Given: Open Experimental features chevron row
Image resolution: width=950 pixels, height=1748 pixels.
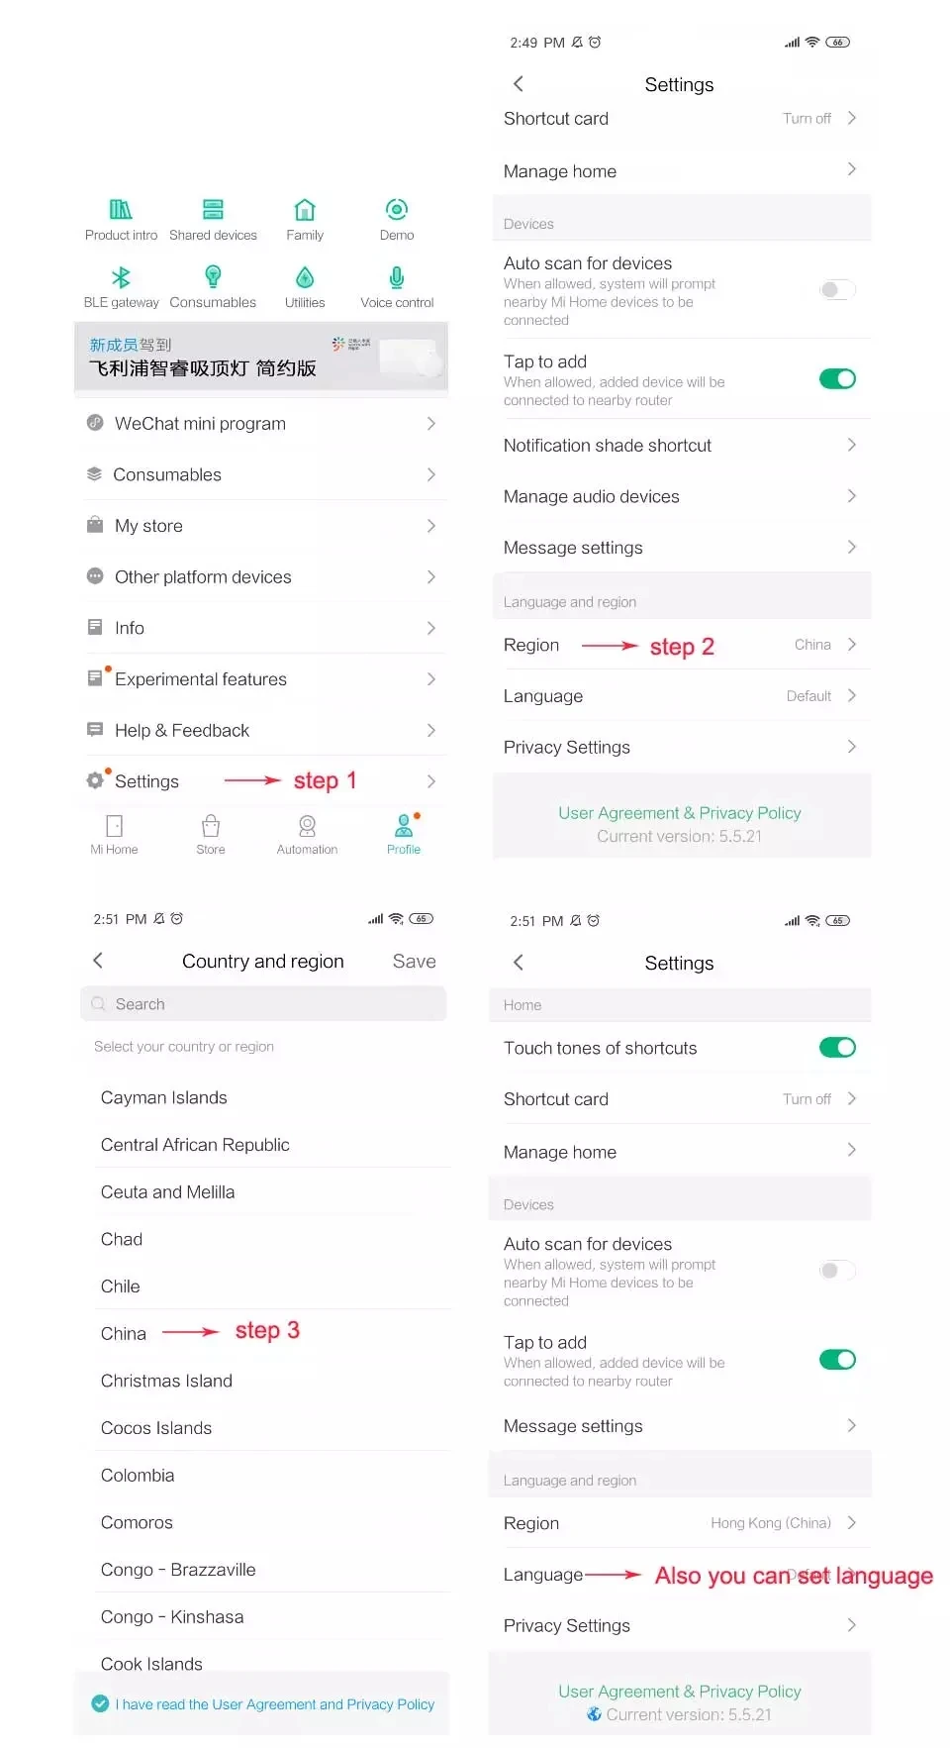Looking at the screenshot, I should click(x=262, y=679).
